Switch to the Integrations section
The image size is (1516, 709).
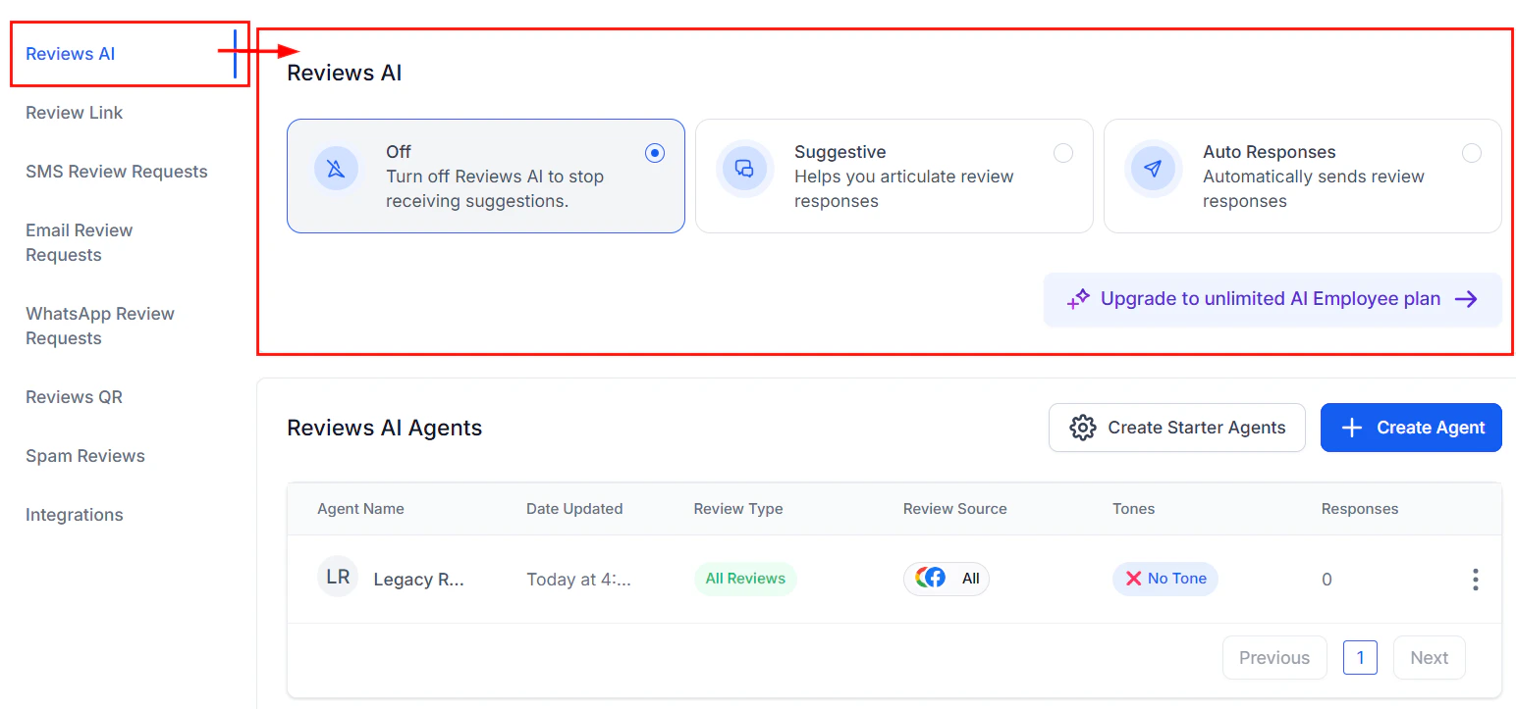pyautogui.click(x=74, y=514)
